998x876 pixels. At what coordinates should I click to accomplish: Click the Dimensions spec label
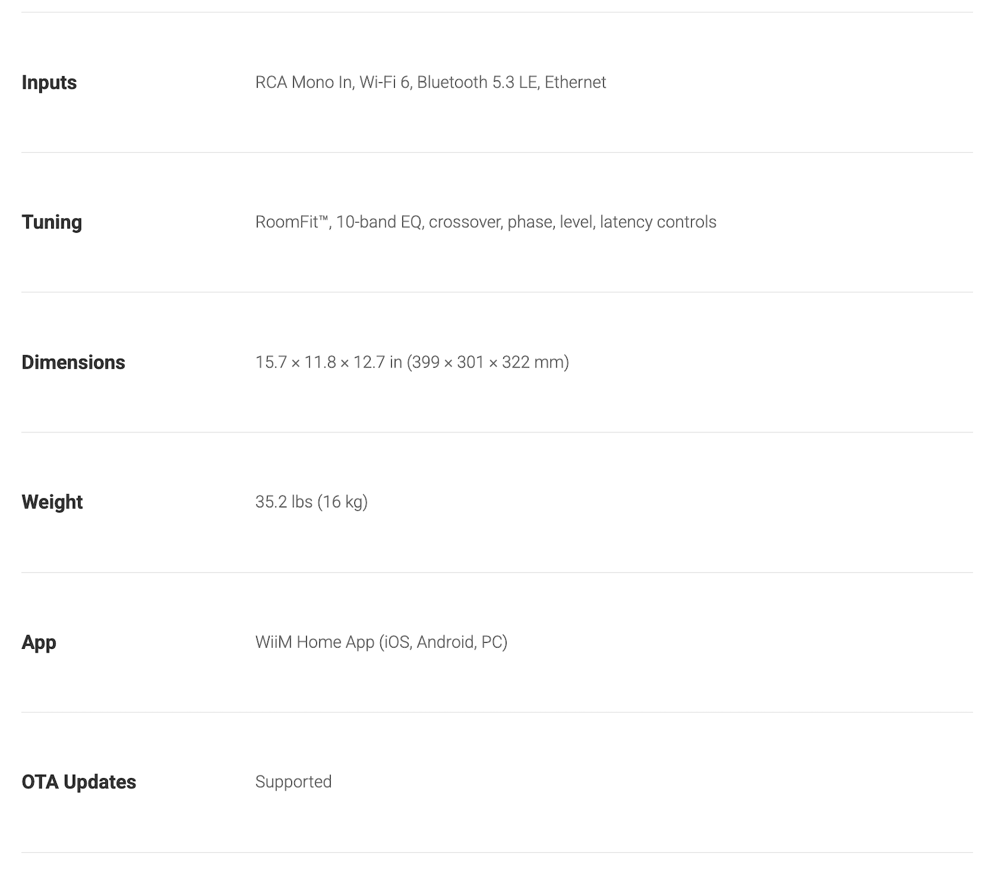click(73, 363)
